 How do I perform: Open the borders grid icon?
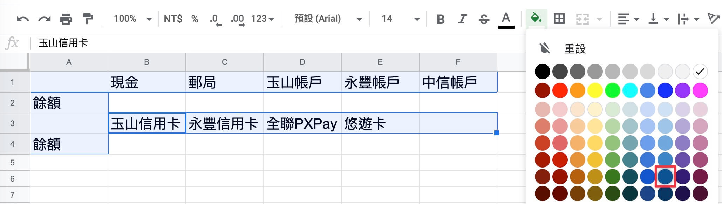coord(559,19)
